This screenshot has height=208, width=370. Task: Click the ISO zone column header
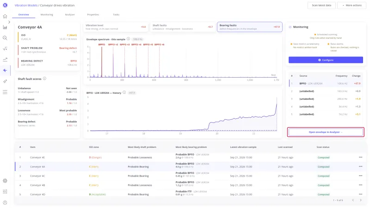point(94,147)
